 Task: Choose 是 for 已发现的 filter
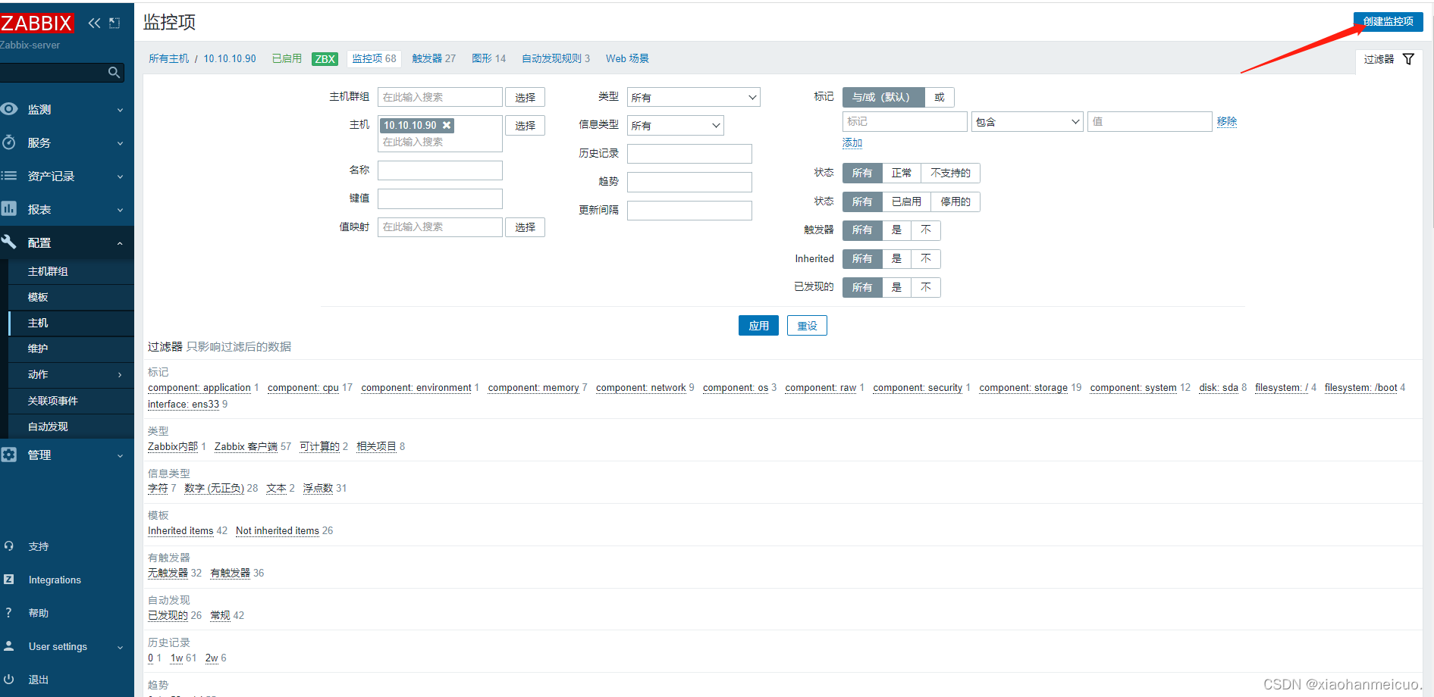pos(896,287)
